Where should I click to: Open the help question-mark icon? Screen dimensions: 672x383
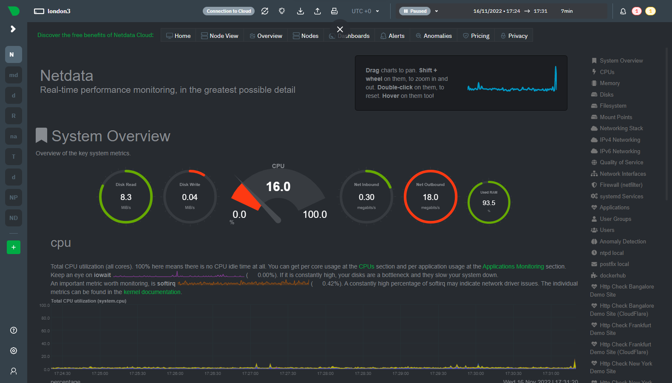pos(14,330)
